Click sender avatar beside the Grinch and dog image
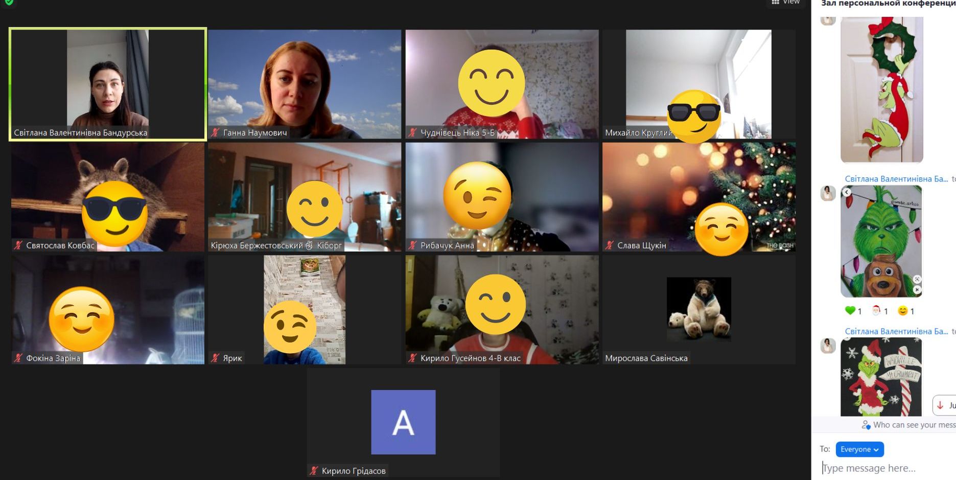Viewport: 956px width, 480px height. [828, 193]
